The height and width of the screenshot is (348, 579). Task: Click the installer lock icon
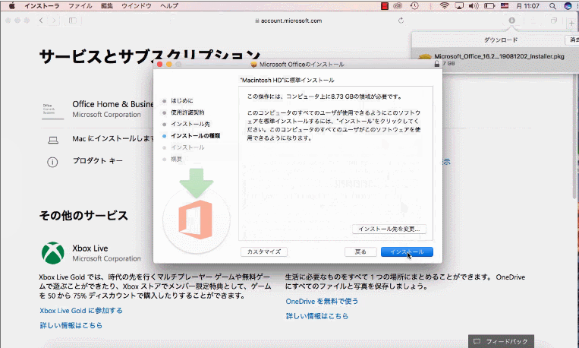[437, 64]
